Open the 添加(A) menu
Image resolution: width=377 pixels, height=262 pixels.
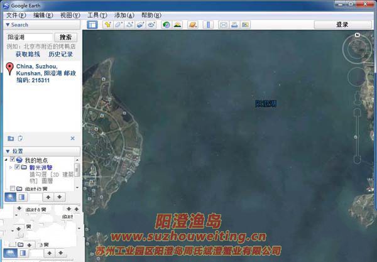[x=123, y=14]
